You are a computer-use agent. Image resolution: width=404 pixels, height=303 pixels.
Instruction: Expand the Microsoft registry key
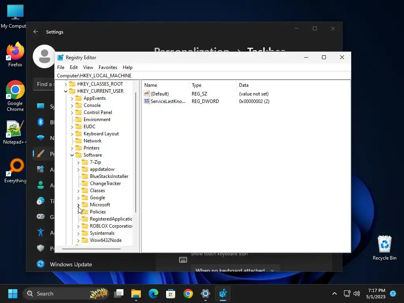(x=79, y=205)
